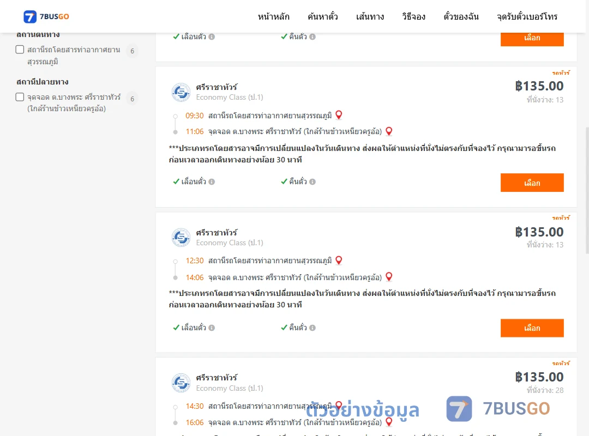The width and height of the screenshot is (589, 436).
Task: Click เลือก button for the 12:30 trip
Action: [532, 328]
